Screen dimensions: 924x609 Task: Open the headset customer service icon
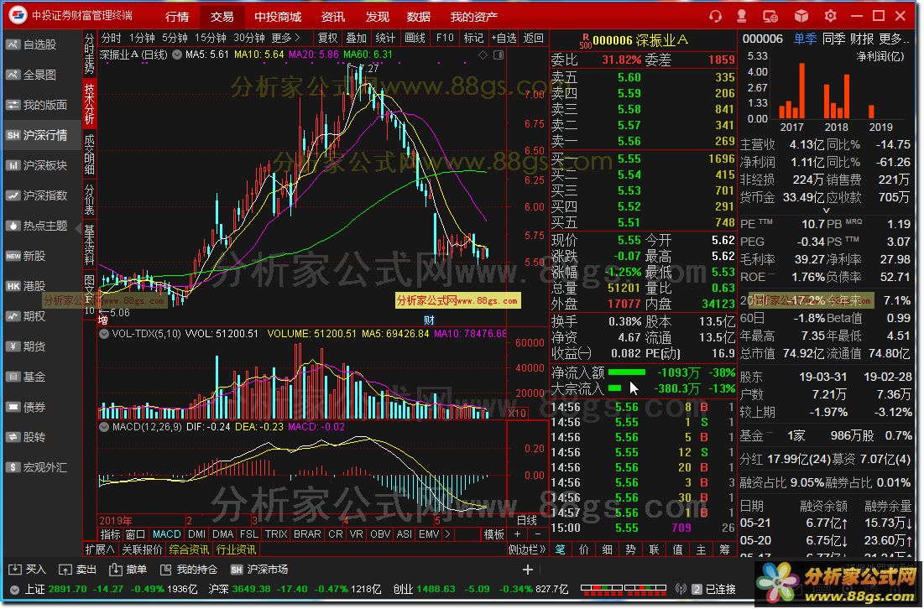(x=715, y=16)
